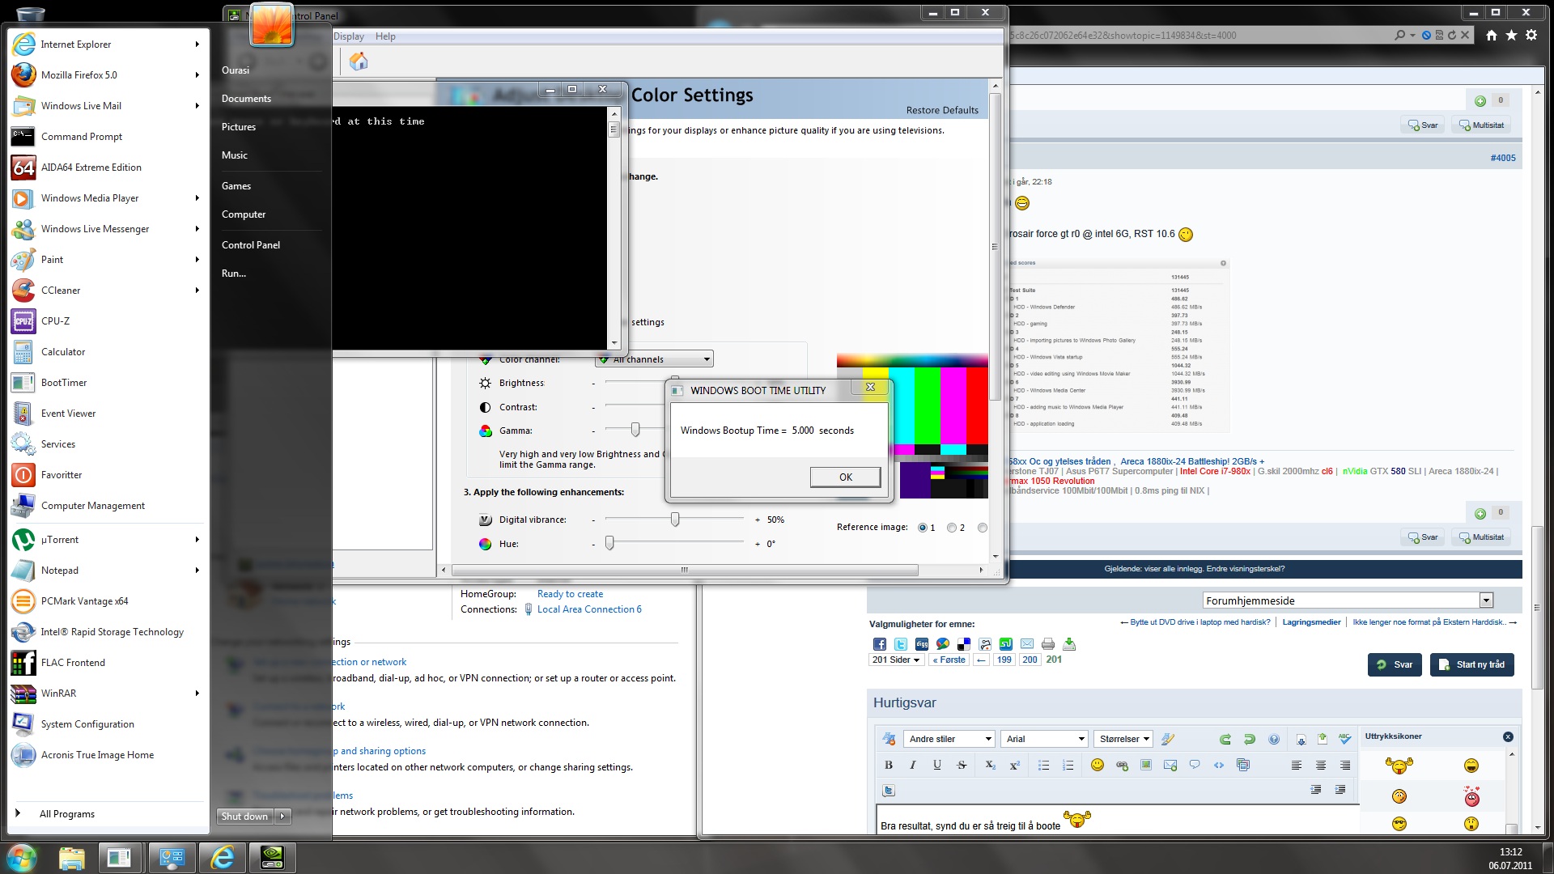Click the spell check ABC icon in editor
The width and height of the screenshot is (1554, 874).
pyautogui.click(x=1345, y=739)
